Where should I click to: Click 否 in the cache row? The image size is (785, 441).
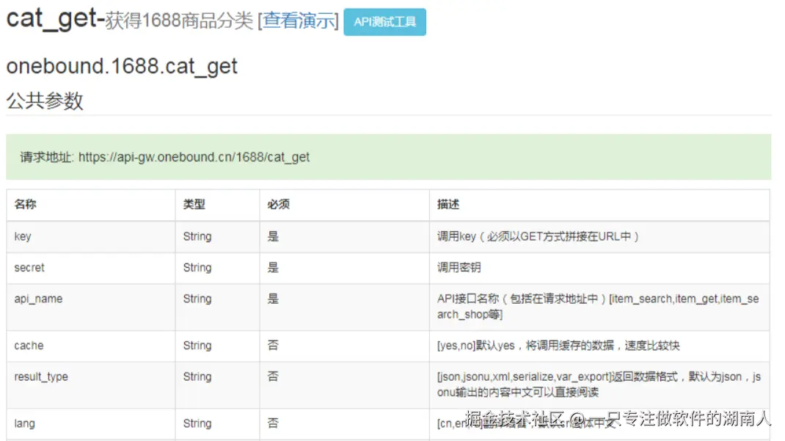[x=273, y=345]
